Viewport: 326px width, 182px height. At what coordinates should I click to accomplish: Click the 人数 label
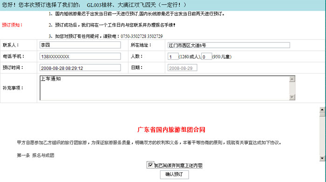(136, 56)
